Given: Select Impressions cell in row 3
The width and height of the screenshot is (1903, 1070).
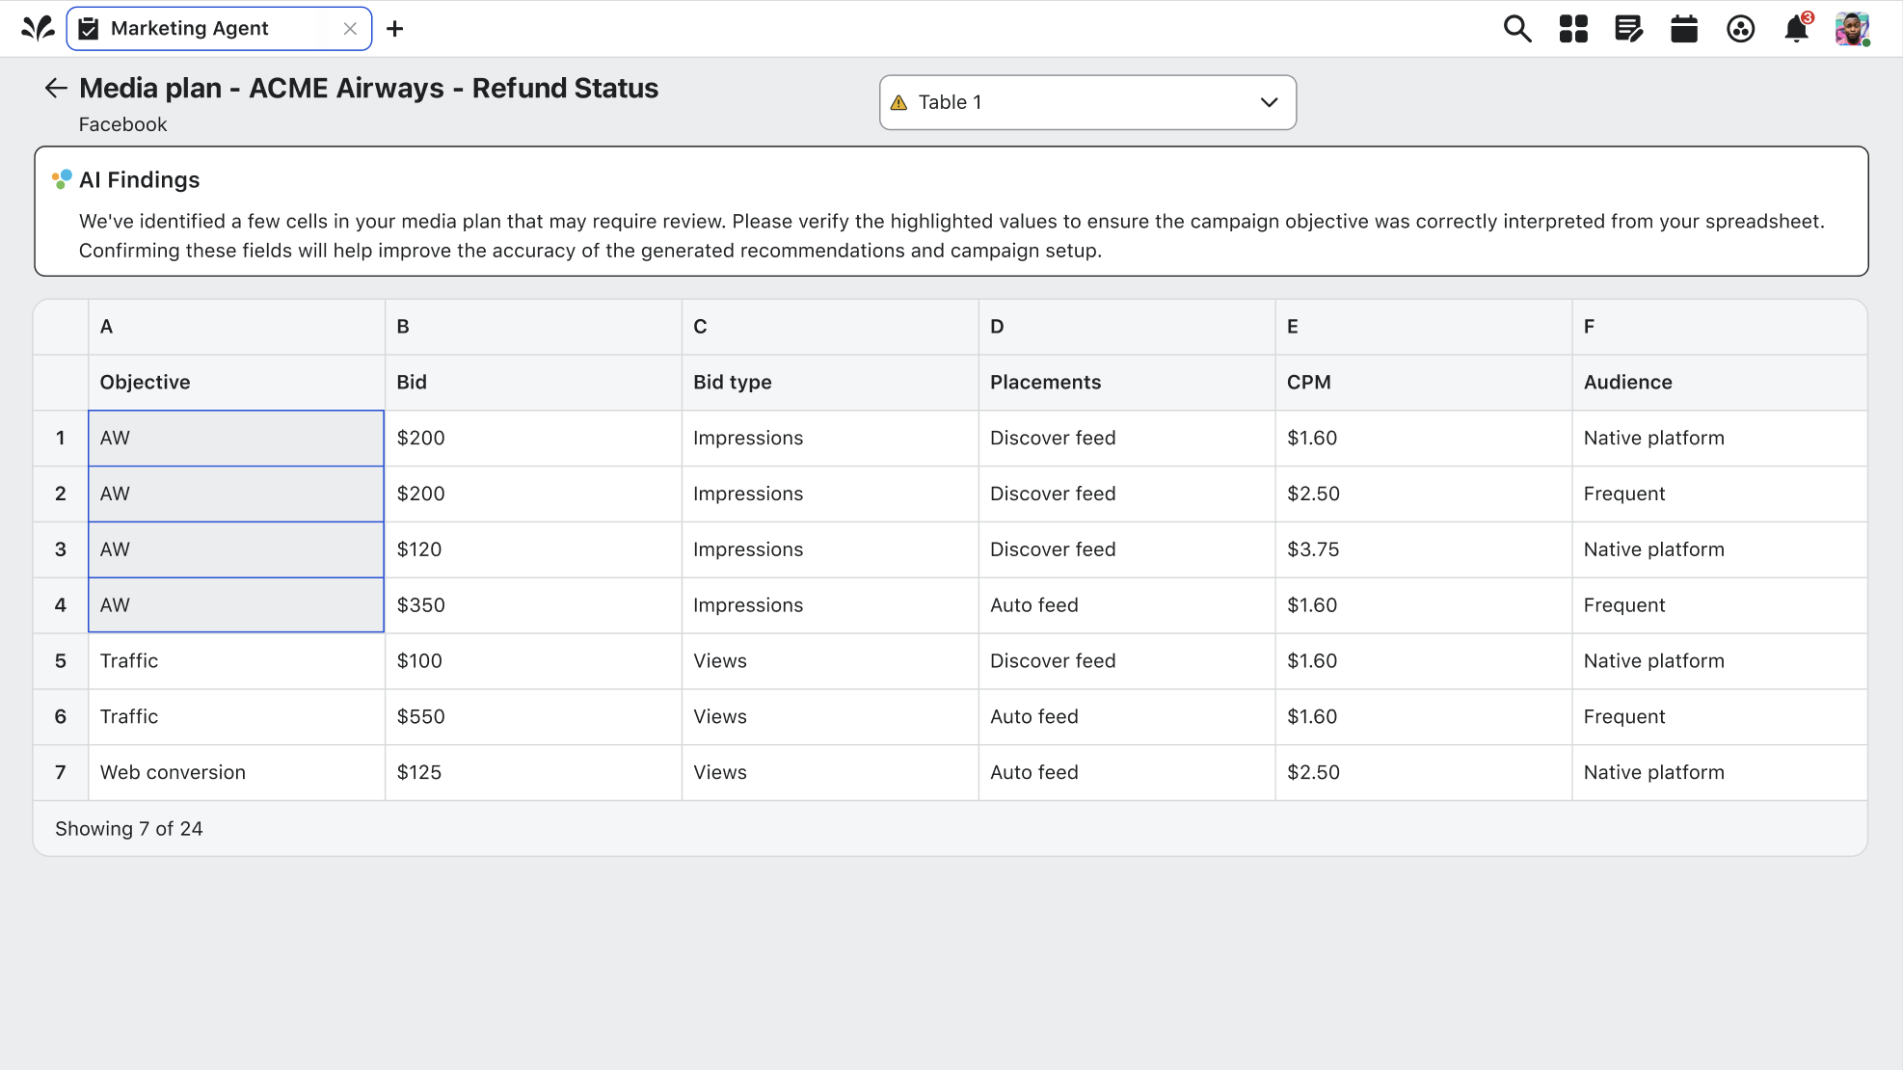Looking at the screenshot, I should tap(830, 550).
